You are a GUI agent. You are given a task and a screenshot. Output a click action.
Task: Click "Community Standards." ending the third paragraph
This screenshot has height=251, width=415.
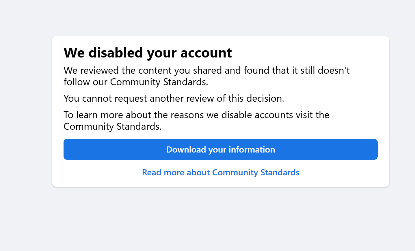pos(112,127)
